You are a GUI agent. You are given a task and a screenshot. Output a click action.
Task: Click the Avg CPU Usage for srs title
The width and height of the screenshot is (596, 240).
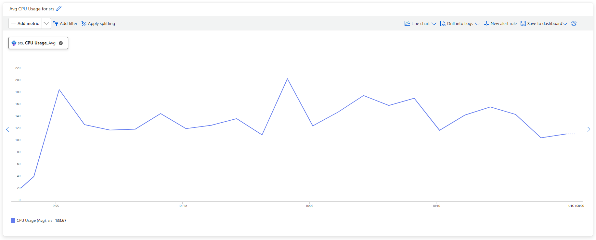(32, 9)
